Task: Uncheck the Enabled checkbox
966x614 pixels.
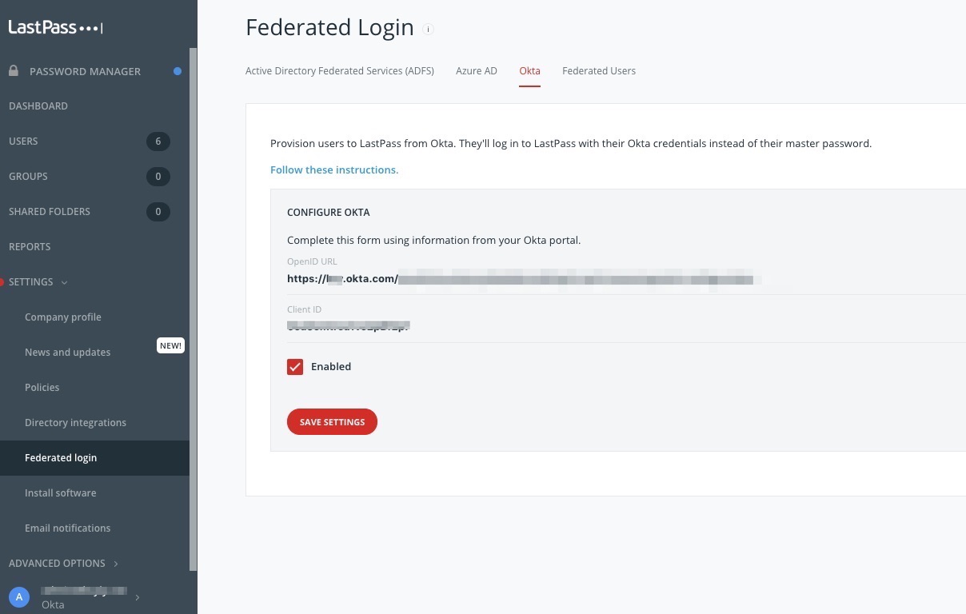Action: point(295,367)
